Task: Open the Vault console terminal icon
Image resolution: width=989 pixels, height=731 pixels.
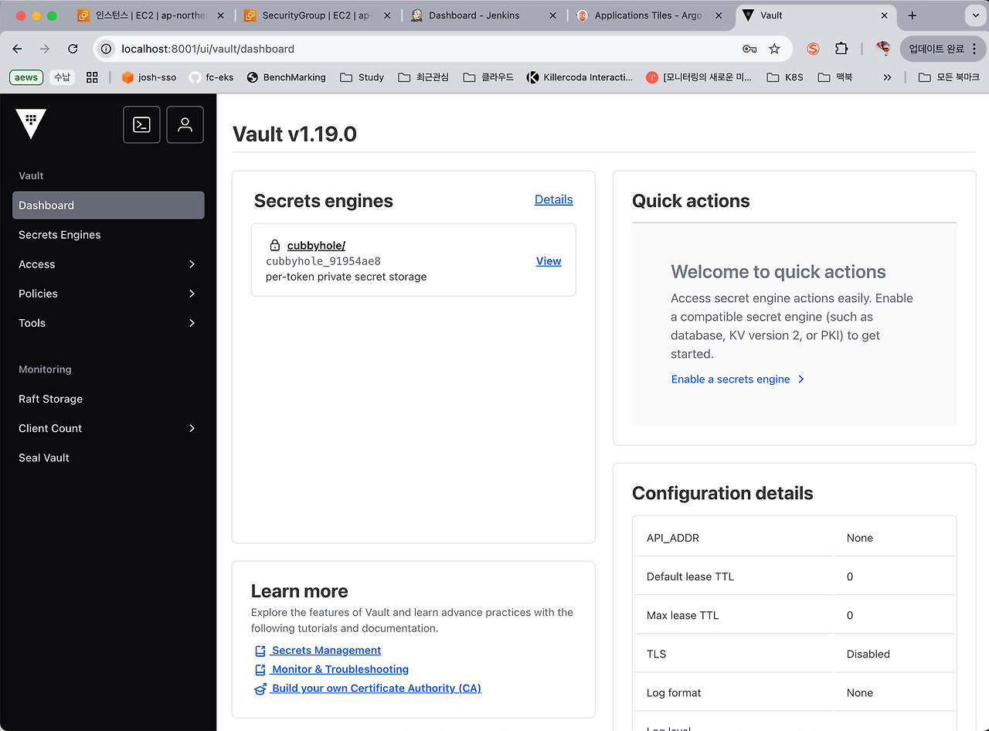Action: 141,124
